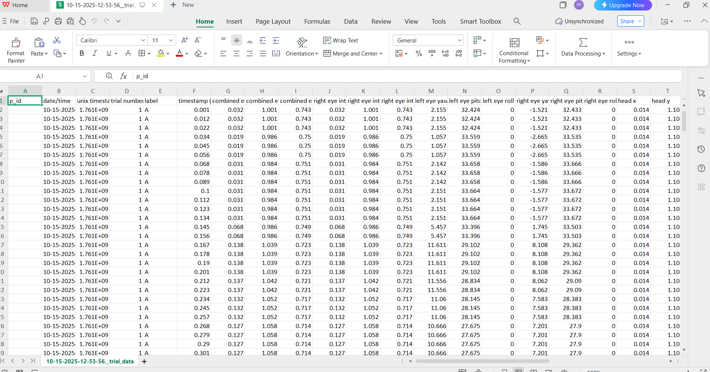Image resolution: width=710 pixels, height=372 pixels.
Task: Click the Increase Font Size icon
Action: (x=184, y=41)
